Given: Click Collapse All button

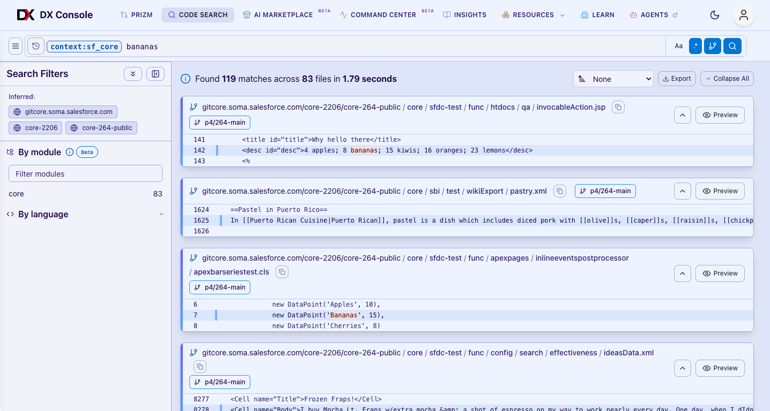Looking at the screenshot, I should coord(727,79).
